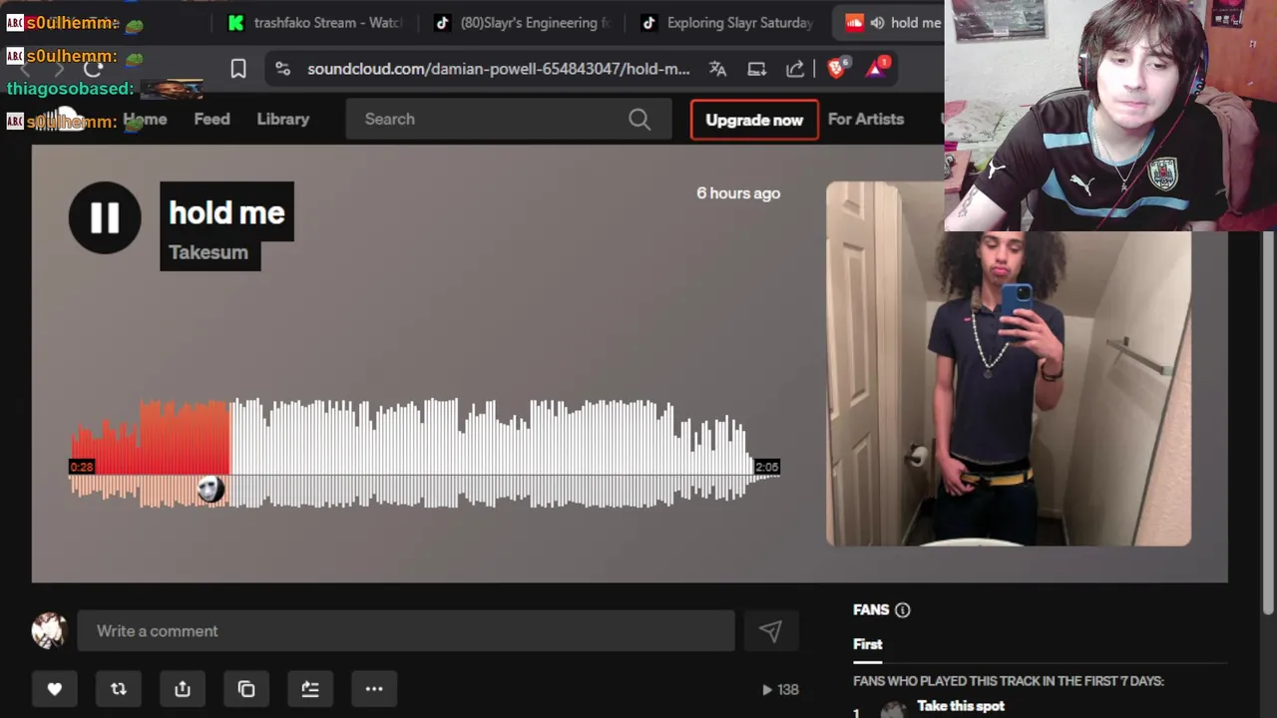
Task: Open the cast media icon in address bar
Action: point(756,69)
